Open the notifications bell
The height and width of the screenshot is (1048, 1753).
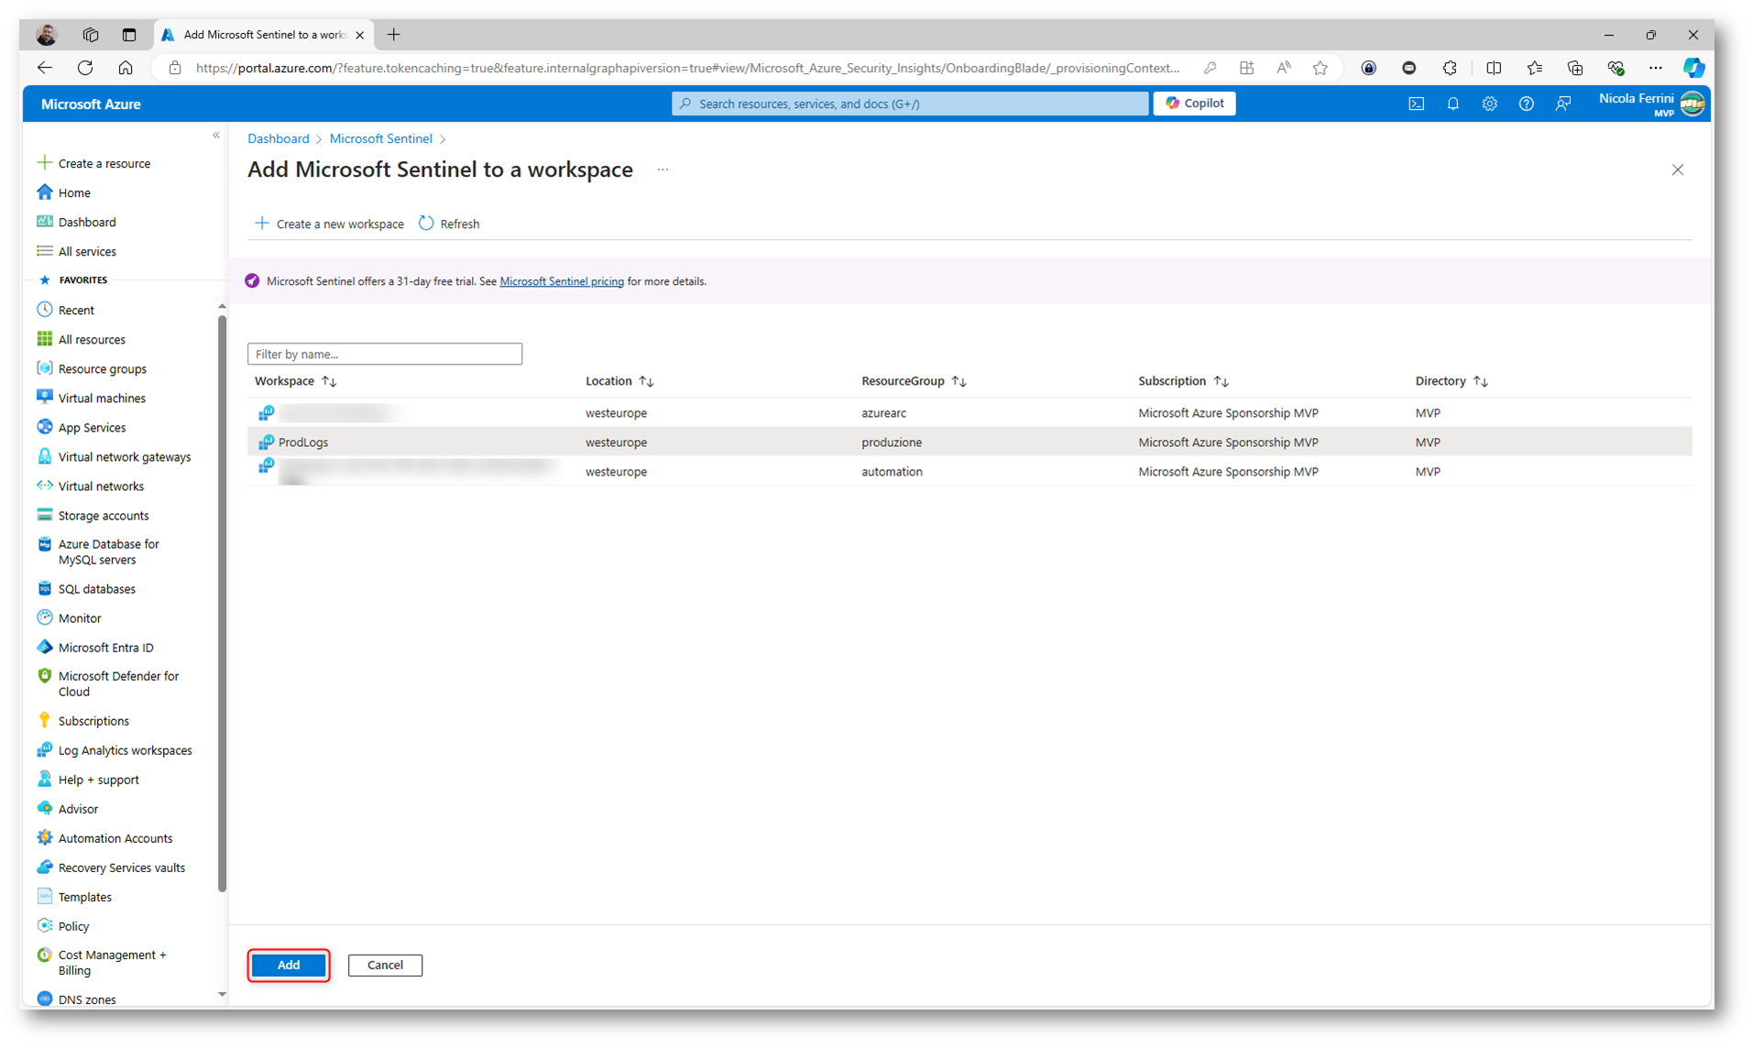[x=1452, y=104]
